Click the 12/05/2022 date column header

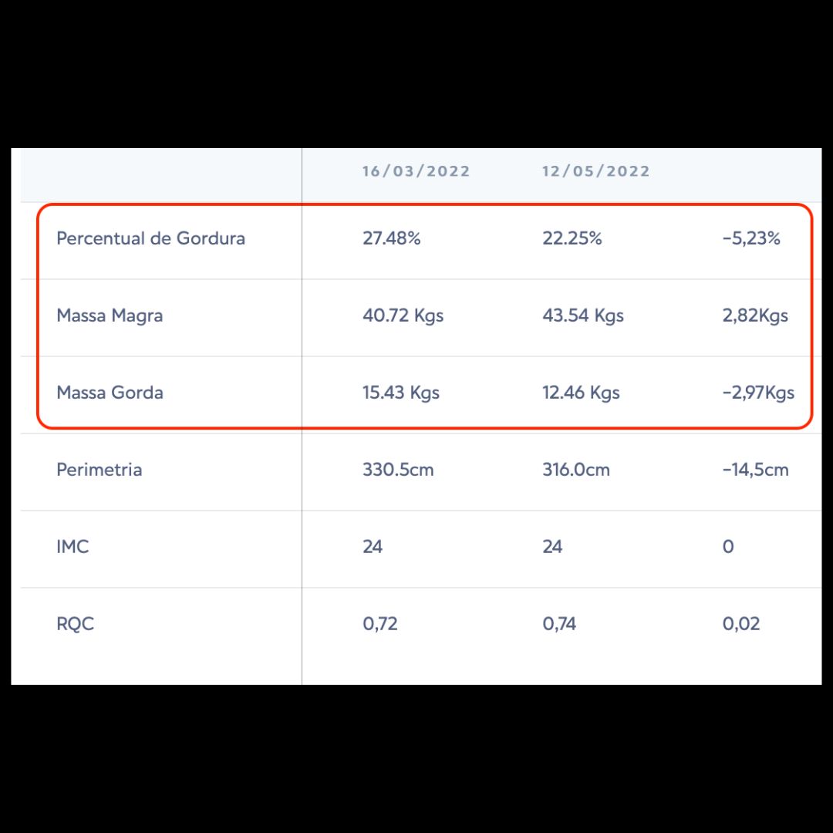(x=595, y=171)
